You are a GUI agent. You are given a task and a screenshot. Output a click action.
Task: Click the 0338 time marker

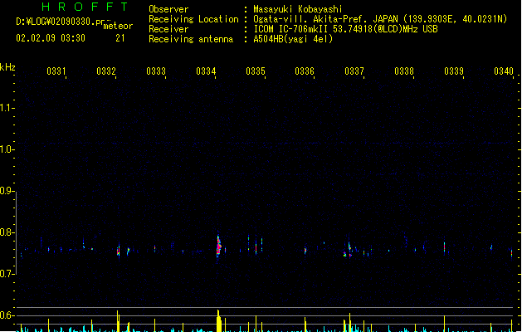coord(404,71)
